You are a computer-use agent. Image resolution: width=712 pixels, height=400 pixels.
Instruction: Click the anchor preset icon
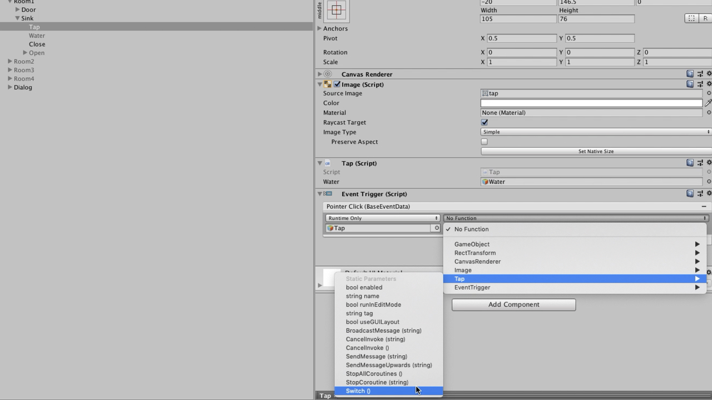(336, 10)
